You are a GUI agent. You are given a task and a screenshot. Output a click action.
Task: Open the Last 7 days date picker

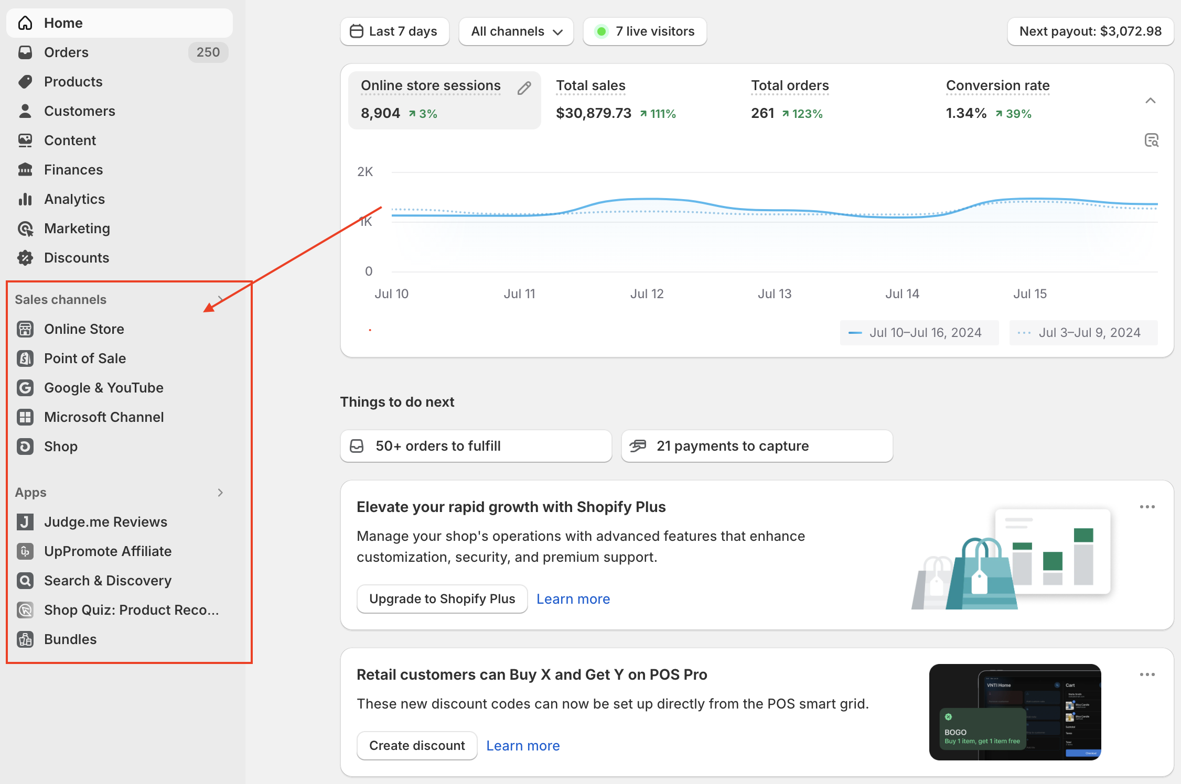(394, 31)
